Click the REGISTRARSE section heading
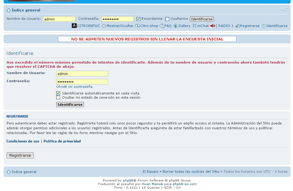The height and width of the screenshot is (191, 293). (17, 116)
